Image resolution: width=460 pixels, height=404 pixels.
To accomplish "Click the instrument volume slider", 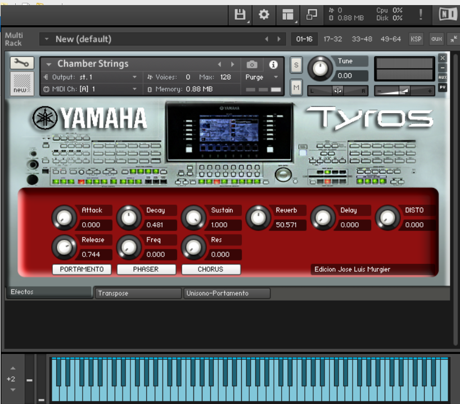I will point(404,91).
